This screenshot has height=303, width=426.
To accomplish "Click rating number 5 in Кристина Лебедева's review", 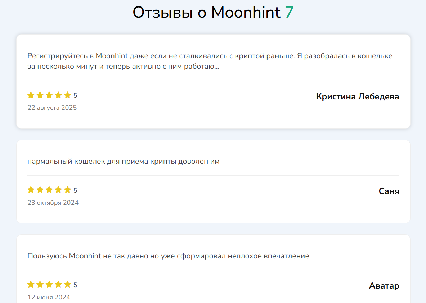I will (x=75, y=95).
